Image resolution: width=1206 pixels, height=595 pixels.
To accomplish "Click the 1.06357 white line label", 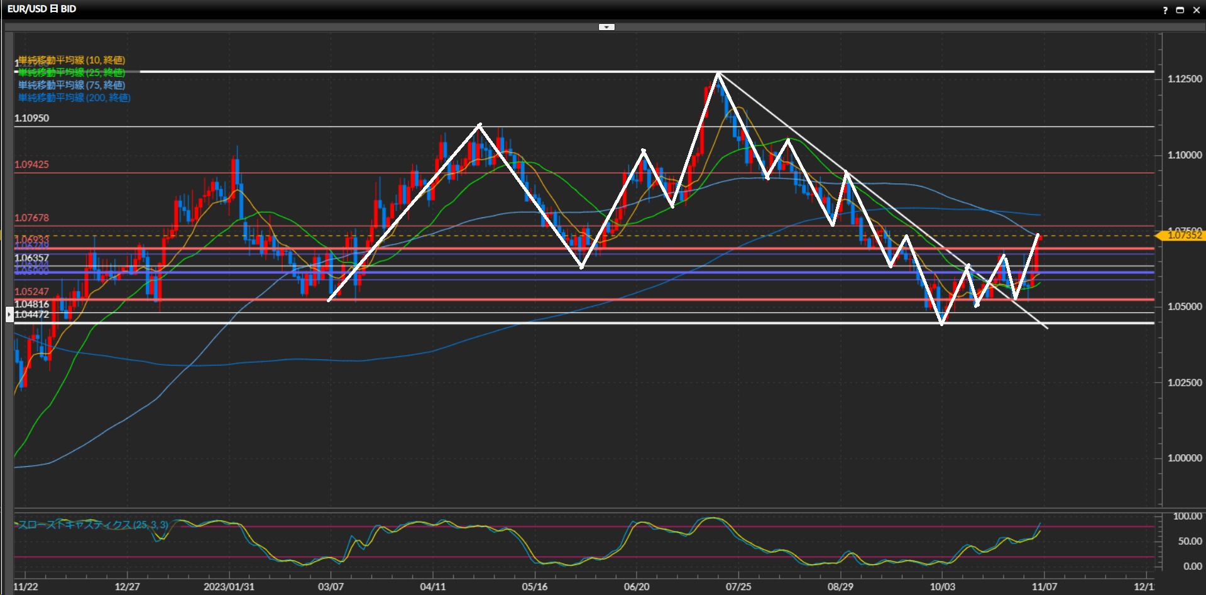I will (32, 258).
